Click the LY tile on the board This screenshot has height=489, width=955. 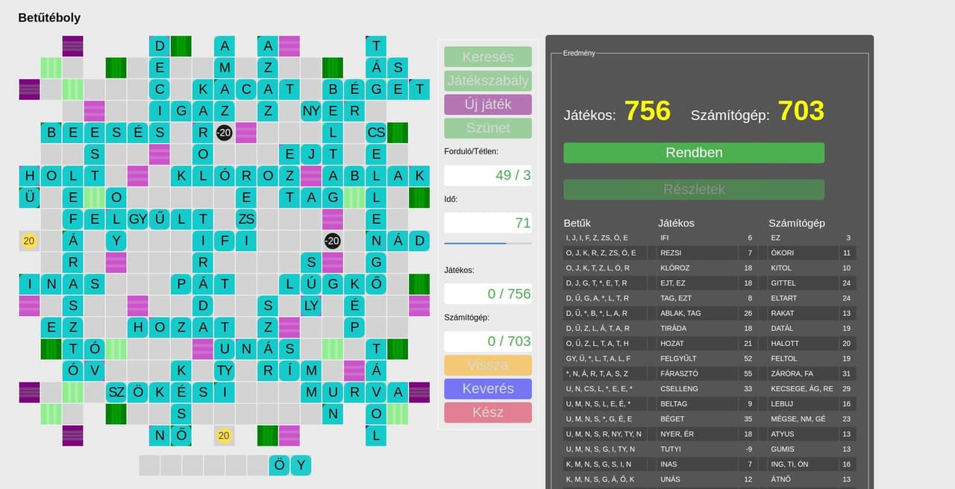[x=311, y=306]
